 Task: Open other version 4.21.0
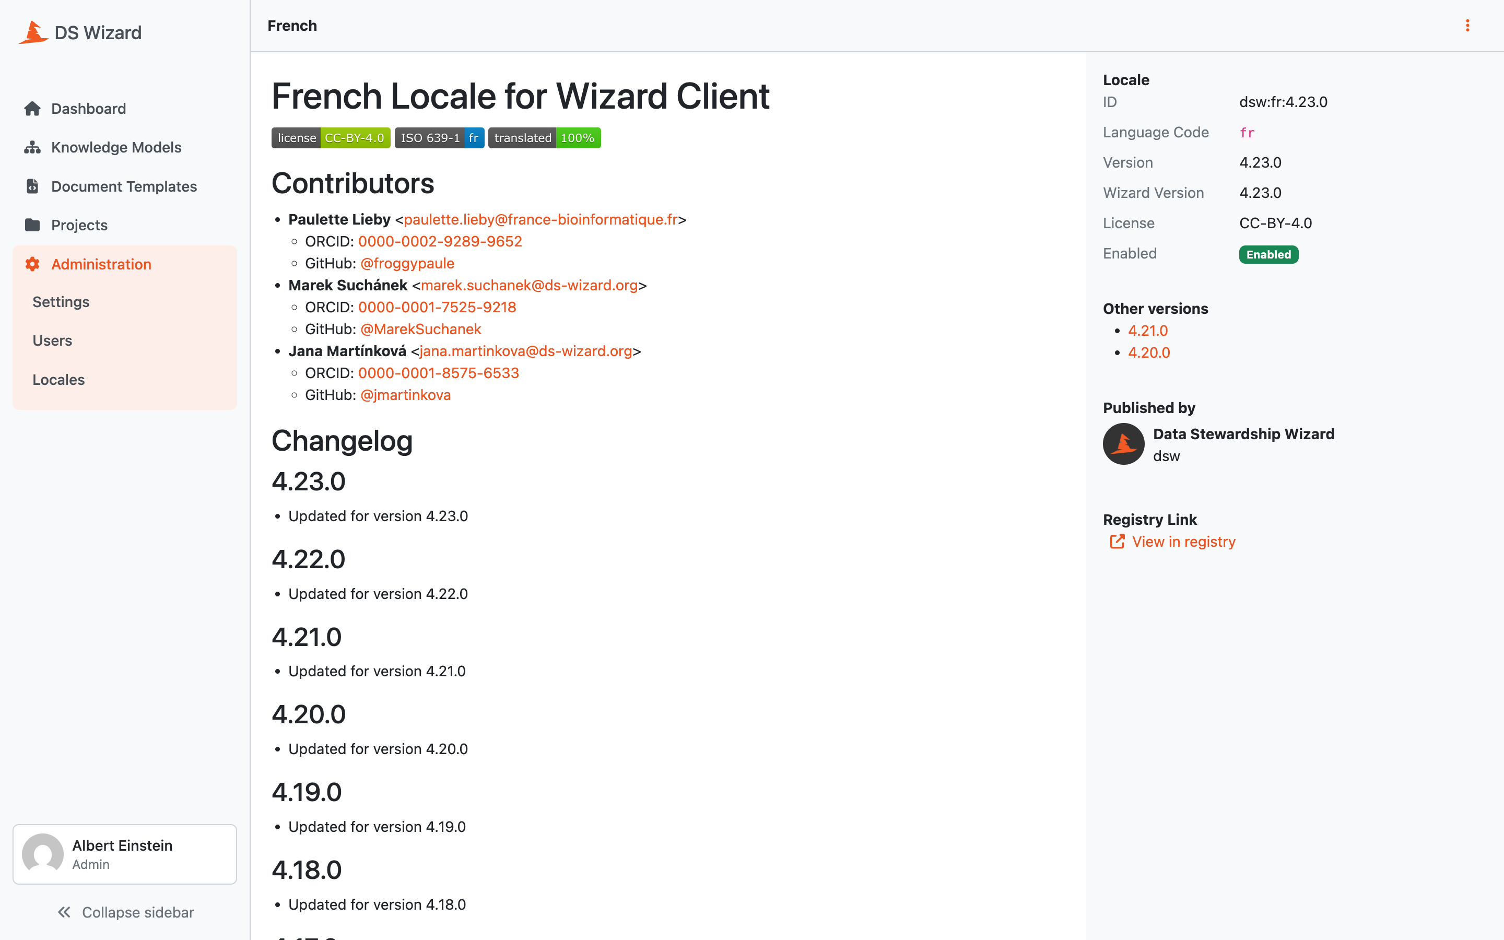(x=1148, y=331)
